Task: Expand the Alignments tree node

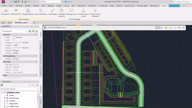Action: point(5,104)
